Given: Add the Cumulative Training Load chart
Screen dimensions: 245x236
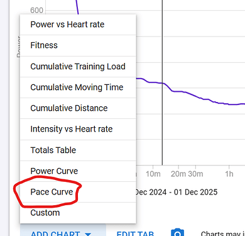Looking at the screenshot, I should (x=78, y=67).
